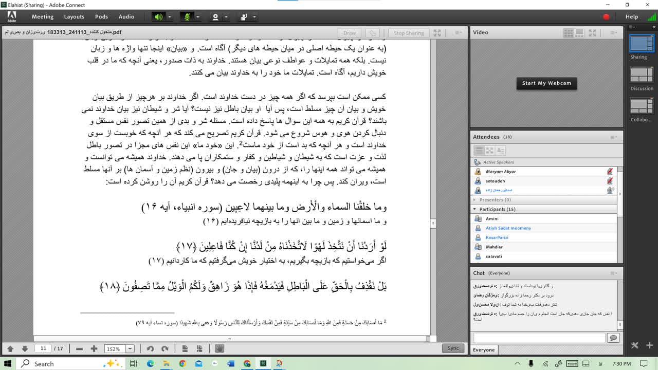Switch Video pod to filmstrip view
The width and height of the screenshot is (658, 370).
[580, 32]
